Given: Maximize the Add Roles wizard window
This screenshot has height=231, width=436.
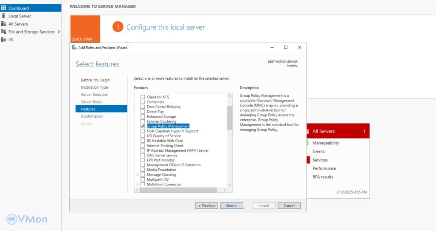Looking at the screenshot, I should [286, 47].
